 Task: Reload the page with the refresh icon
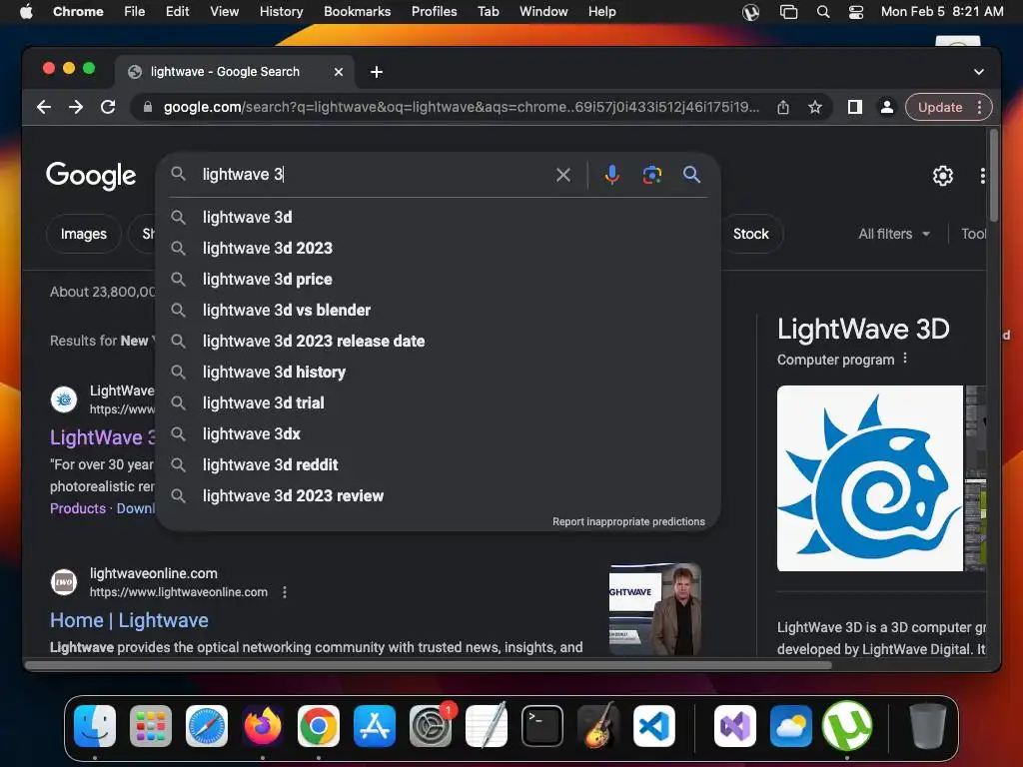(x=108, y=107)
